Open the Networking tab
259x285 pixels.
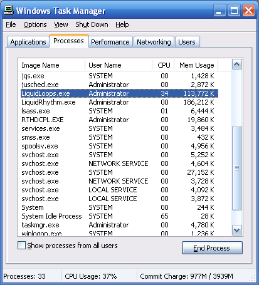coord(154,42)
